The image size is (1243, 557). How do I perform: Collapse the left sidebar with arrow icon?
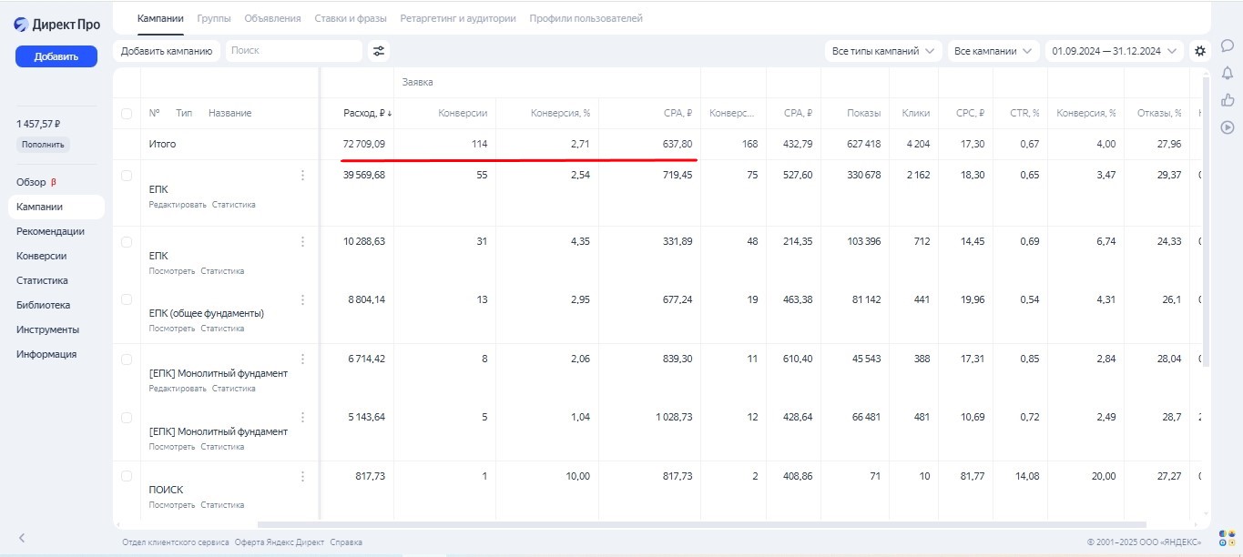click(x=22, y=538)
